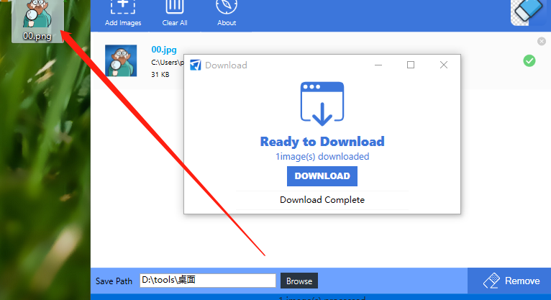Screen dimensions: 551x300
Task: Click the download window arrow graphic
Action: point(322,104)
